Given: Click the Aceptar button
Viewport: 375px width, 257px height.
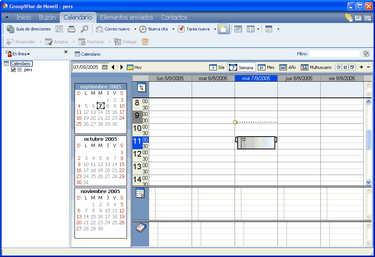Looking at the screenshot, I should (57, 42).
